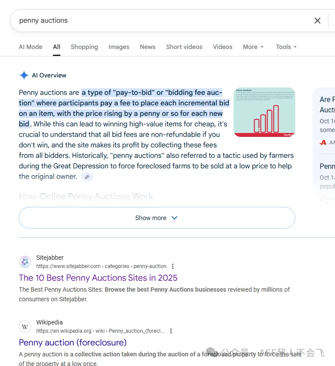Switch to the Images tab

pyautogui.click(x=119, y=47)
